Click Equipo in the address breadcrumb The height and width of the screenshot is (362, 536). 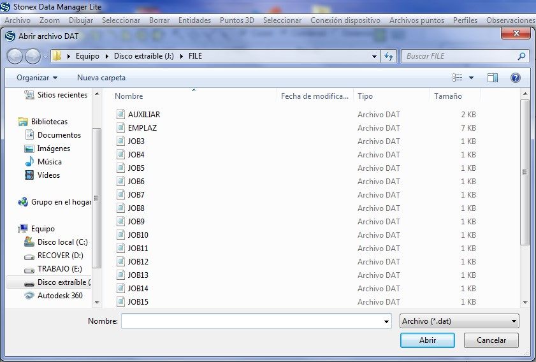coord(87,56)
